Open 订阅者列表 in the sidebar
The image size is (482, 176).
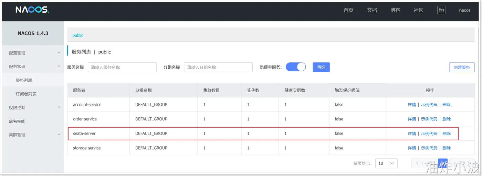point(26,94)
